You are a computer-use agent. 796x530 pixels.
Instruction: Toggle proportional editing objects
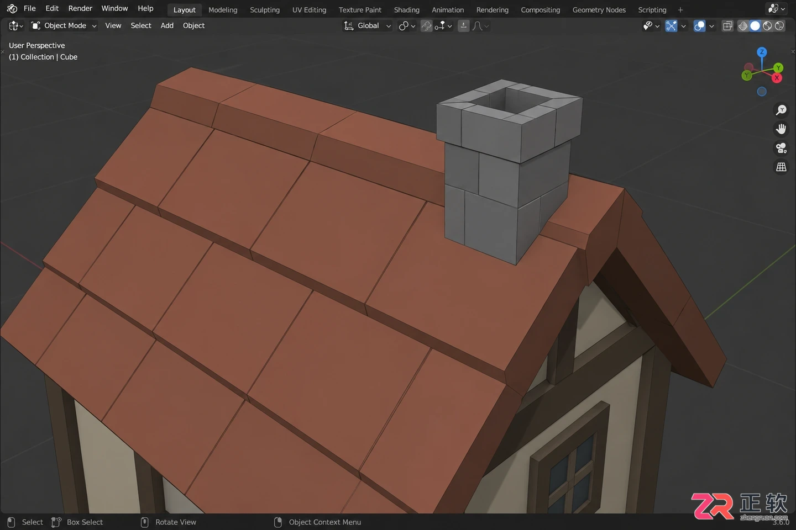pos(464,25)
